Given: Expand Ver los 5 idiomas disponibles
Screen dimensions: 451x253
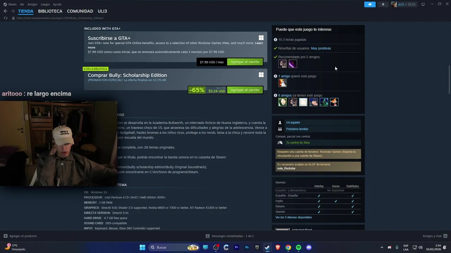Looking at the screenshot, I should coord(294,217).
